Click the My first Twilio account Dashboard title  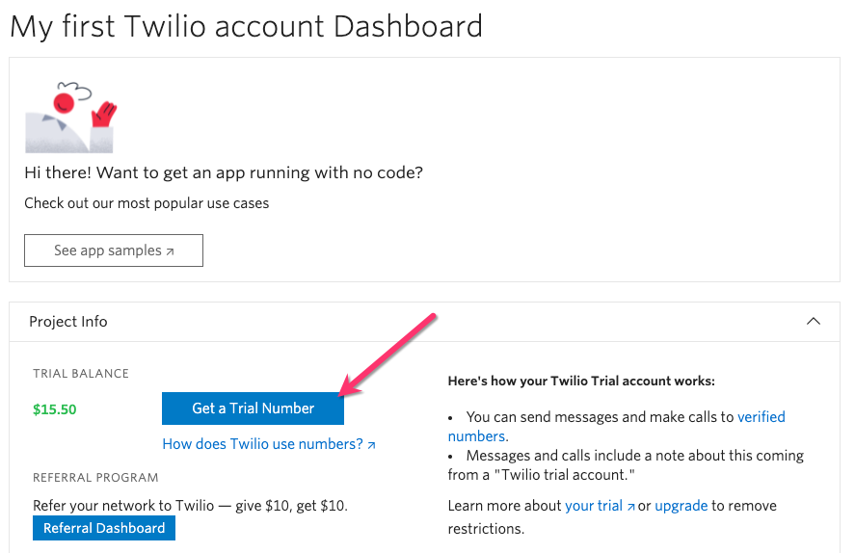(246, 25)
